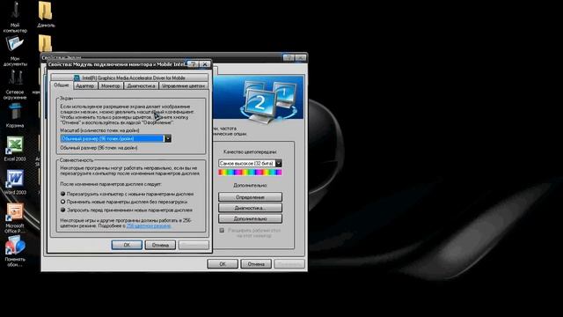Expand the color quality dropdown arrow

278,163
